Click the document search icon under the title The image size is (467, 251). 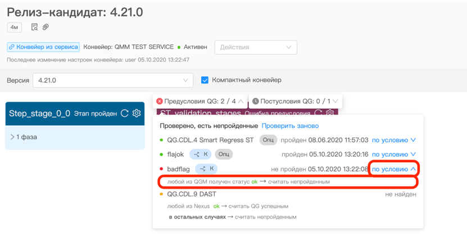34,27
